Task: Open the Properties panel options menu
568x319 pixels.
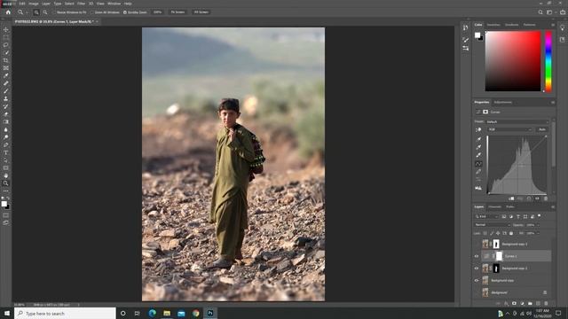Action: (x=553, y=103)
